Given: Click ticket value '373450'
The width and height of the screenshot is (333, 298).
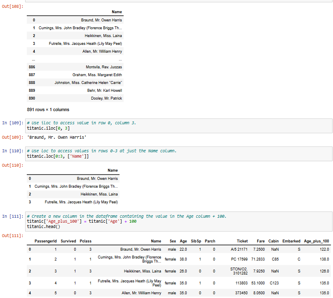Looking at the screenshot, I should click(x=241, y=293).
